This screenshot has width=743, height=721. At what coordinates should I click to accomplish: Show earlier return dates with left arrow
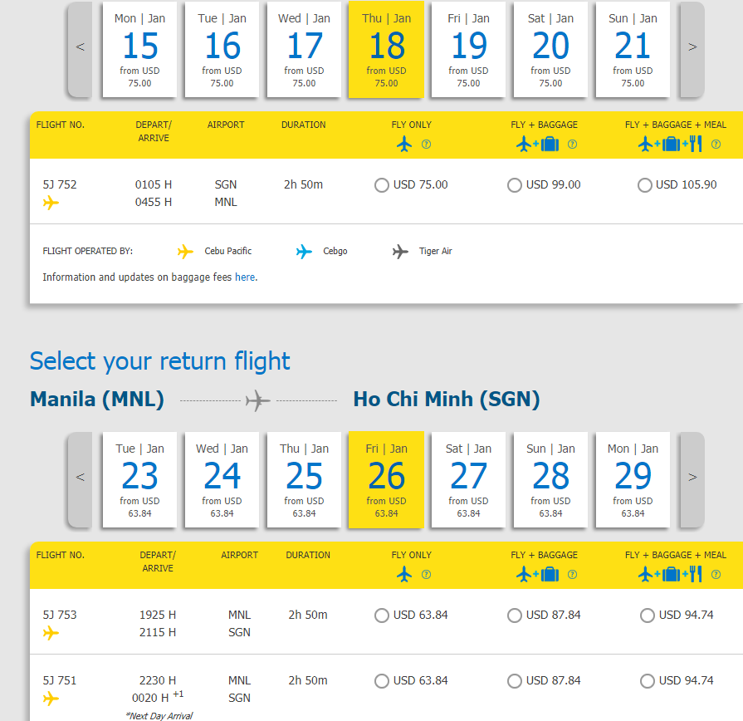[80, 478]
